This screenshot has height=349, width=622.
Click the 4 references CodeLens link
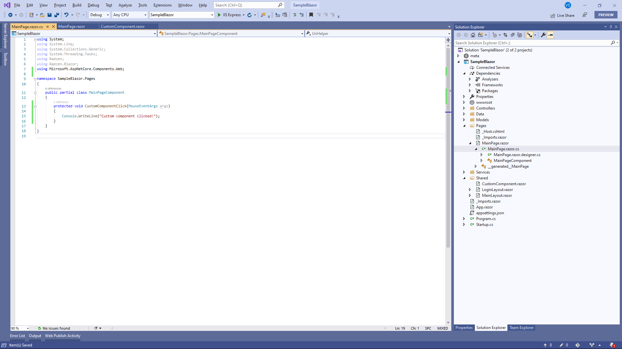tap(53, 89)
